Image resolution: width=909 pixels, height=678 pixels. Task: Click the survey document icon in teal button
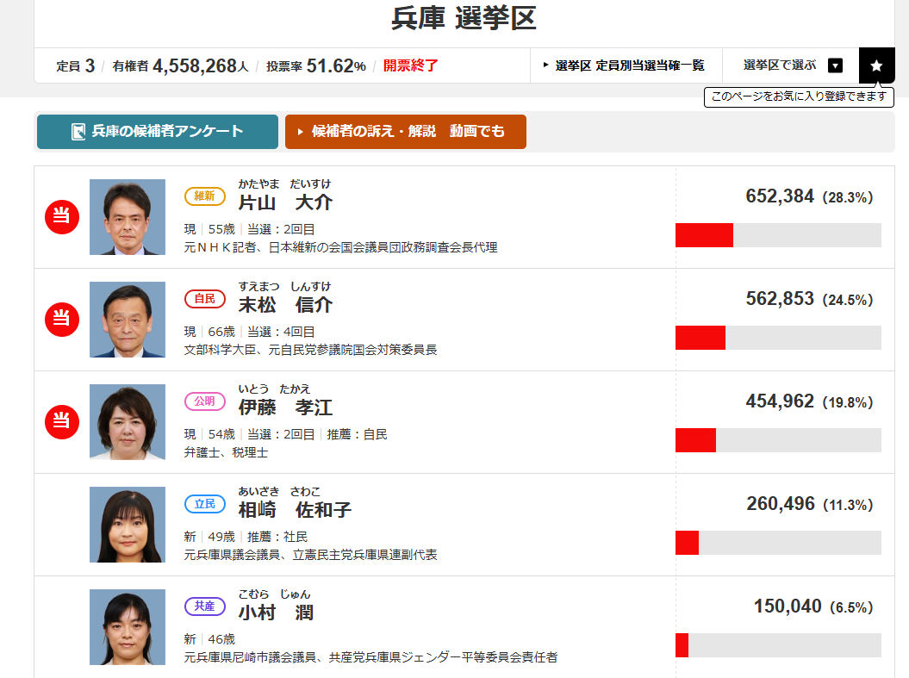pos(78,132)
